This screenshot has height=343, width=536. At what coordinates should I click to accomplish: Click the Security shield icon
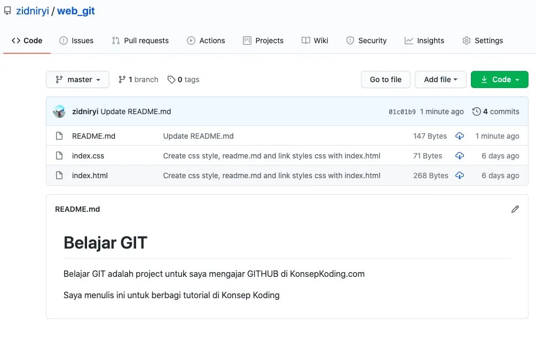pyautogui.click(x=351, y=40)
